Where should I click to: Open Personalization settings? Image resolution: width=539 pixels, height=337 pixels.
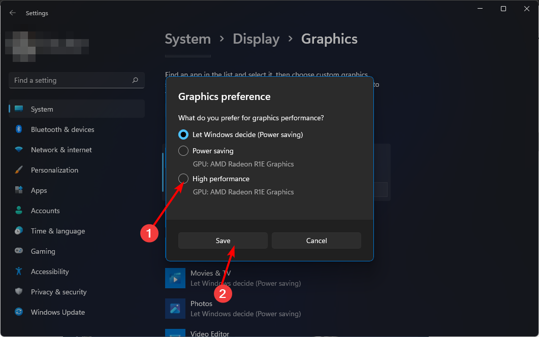pyautogui.click(x=76, y=170)
